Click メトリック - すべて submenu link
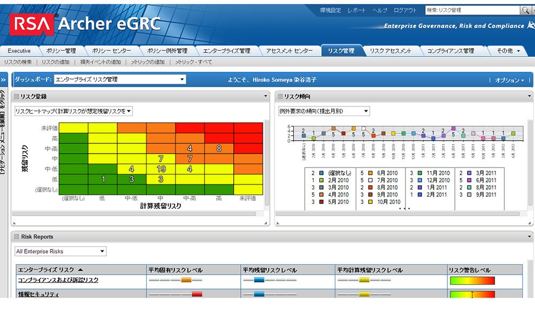 [194, 62]
